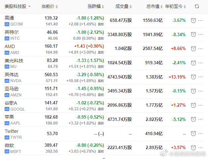Viewport: 208px width, 159px height.
Task: Open more options dots for 谷歌A GOOGL
Action: pyautogui.click(x=200, y=105)
